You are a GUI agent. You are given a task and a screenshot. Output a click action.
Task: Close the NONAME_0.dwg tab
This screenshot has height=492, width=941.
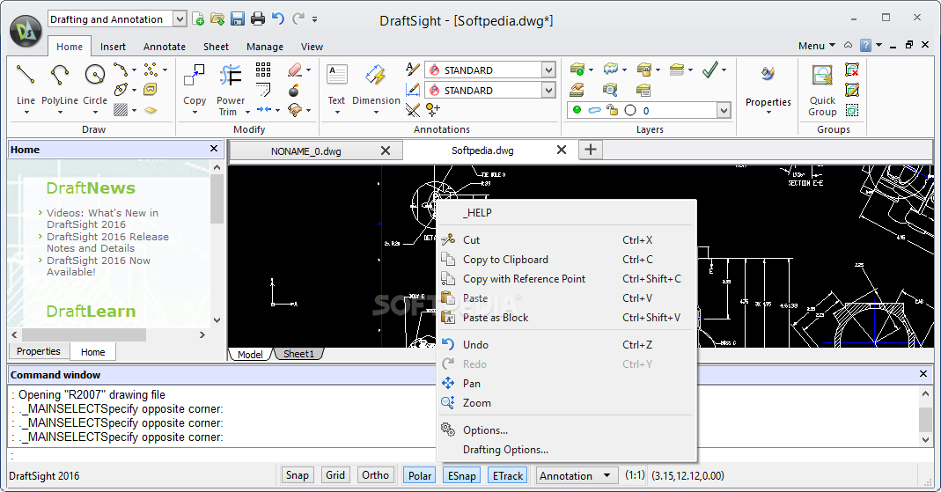point(386,151)
